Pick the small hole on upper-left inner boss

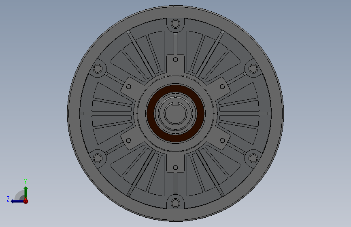click(129, 86)
